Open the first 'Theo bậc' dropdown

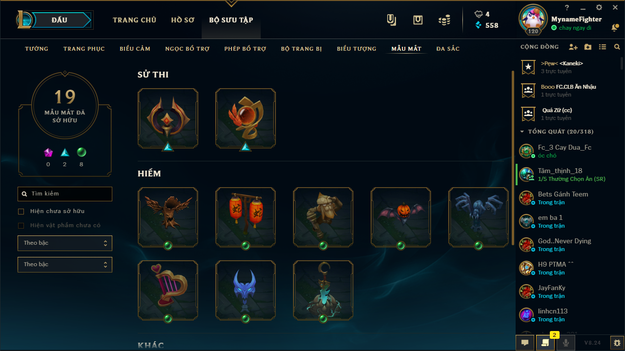click(65, 243)
